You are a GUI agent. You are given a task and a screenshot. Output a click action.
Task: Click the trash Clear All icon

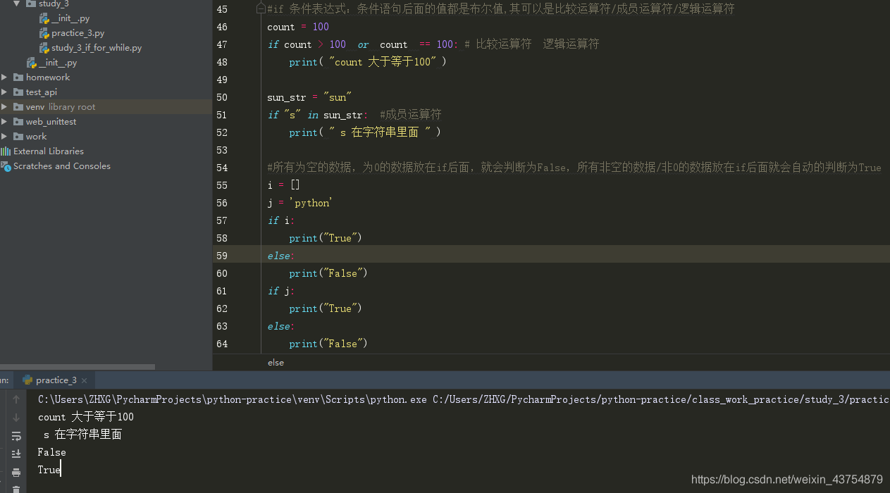point(16,488)
